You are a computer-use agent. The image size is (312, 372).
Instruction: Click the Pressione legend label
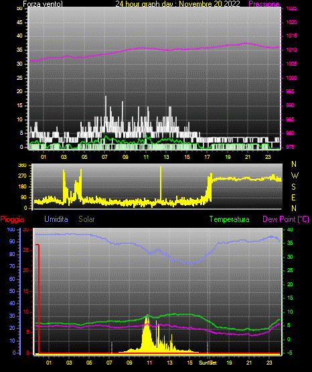264,4
